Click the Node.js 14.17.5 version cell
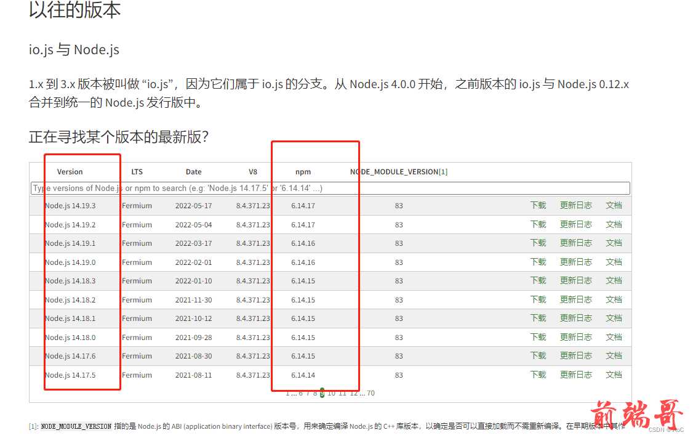This screenshot has height=438, width=693. tap(70, 375)
